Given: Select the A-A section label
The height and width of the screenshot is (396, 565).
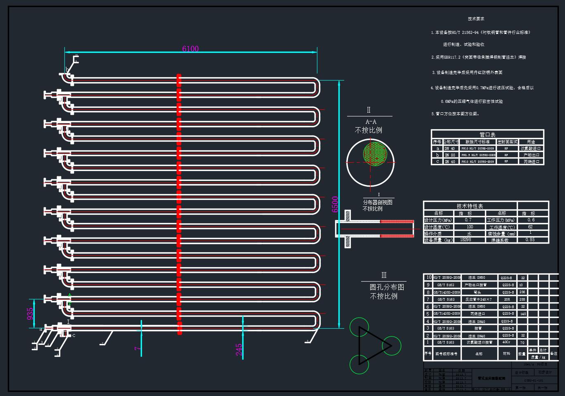Looking at the screenshot, I should click(371, 122).
